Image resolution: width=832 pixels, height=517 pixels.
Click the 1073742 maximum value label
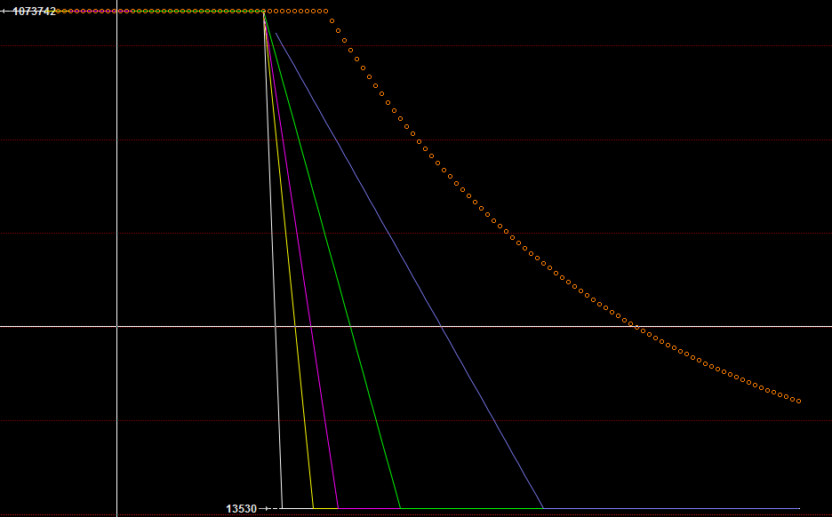point(34,12)
